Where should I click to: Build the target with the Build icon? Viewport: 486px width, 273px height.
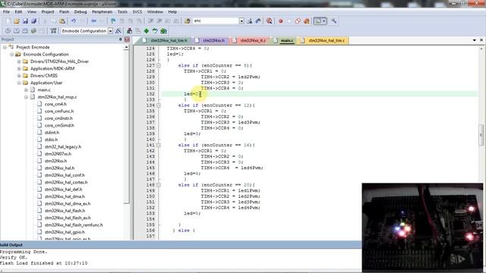(x=17, y=31)
